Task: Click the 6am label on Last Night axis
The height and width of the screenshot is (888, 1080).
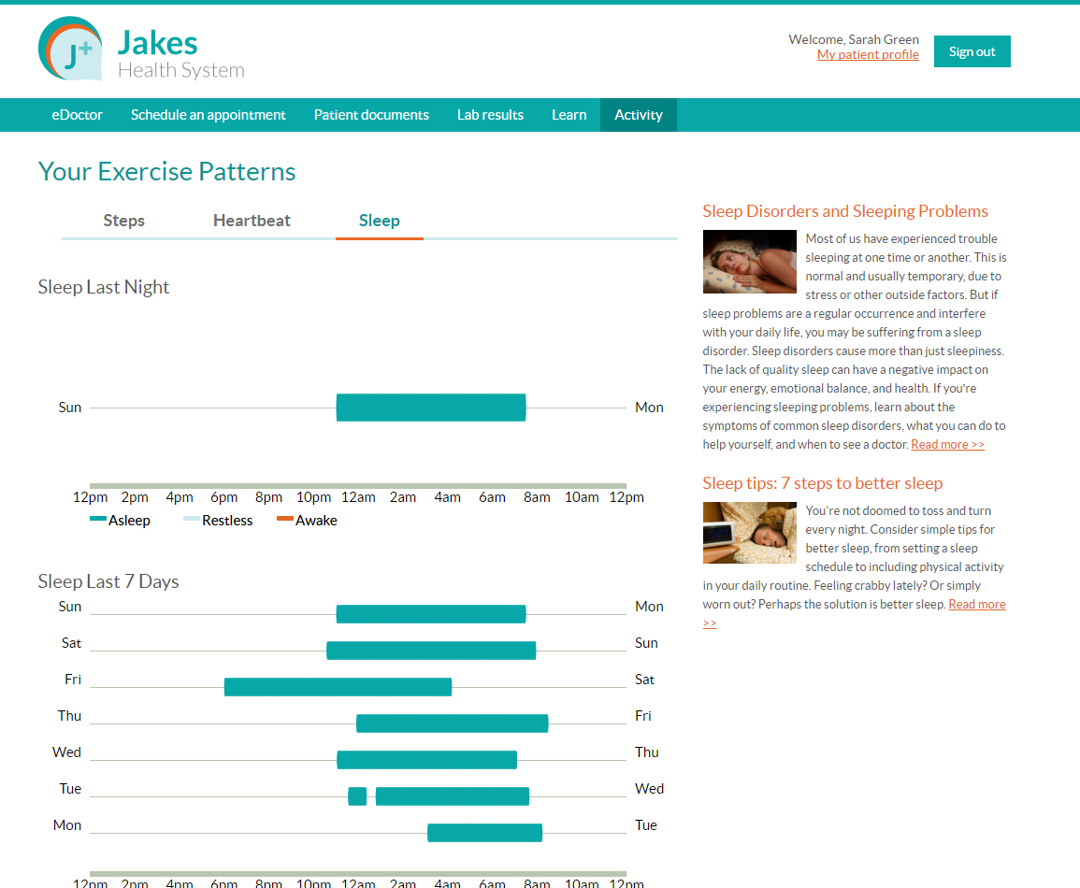Action: click(x=492, y=497)
